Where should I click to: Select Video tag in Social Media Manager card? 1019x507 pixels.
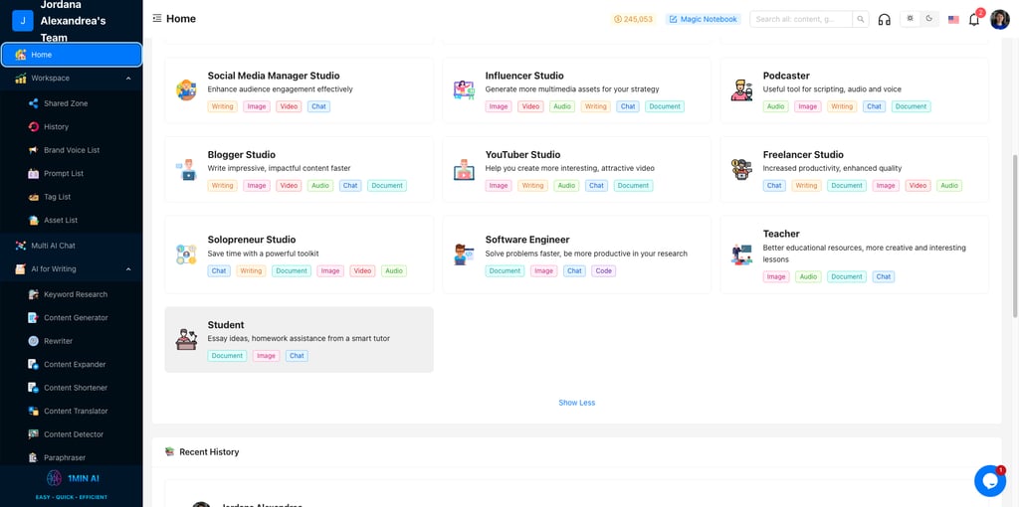point(289,106)
